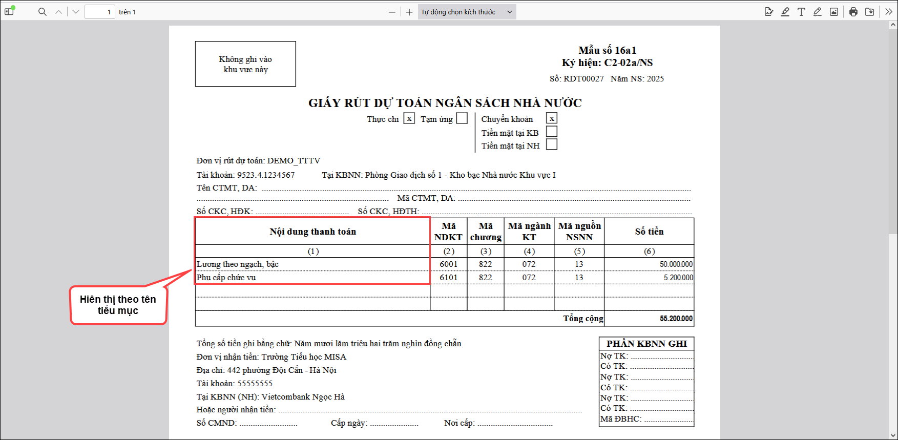Click the 'Mã NDKT' column header

448,232
